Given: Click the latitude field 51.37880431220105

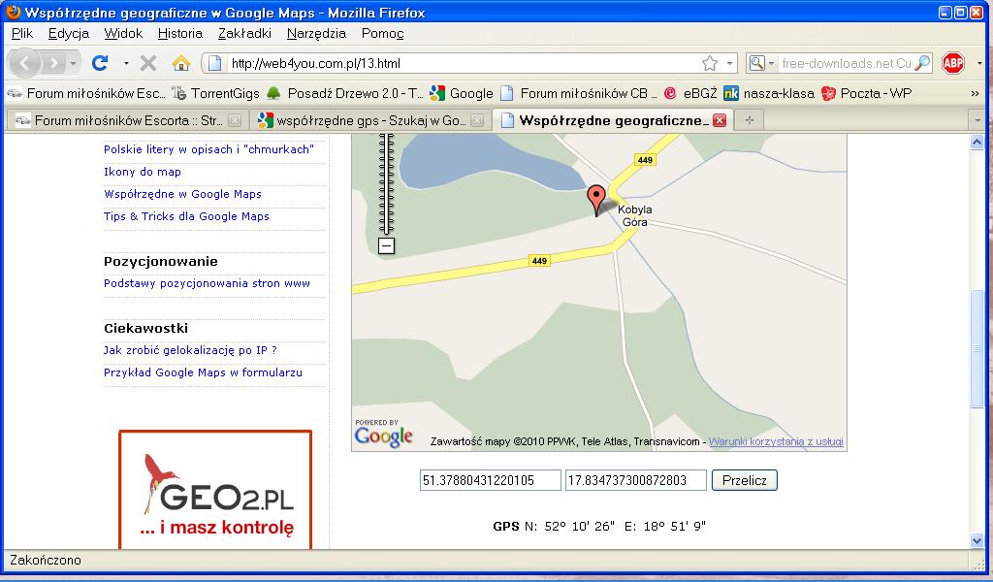Looking at the screenshot, I should point(490,480).
